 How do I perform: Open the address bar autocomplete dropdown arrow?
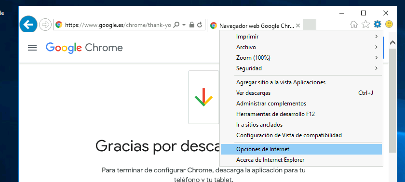[x=184, y=25]
